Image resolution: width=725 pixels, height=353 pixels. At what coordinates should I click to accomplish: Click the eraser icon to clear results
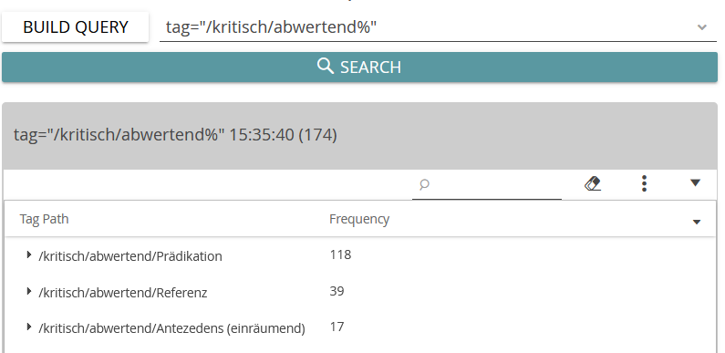coord(593,183)
